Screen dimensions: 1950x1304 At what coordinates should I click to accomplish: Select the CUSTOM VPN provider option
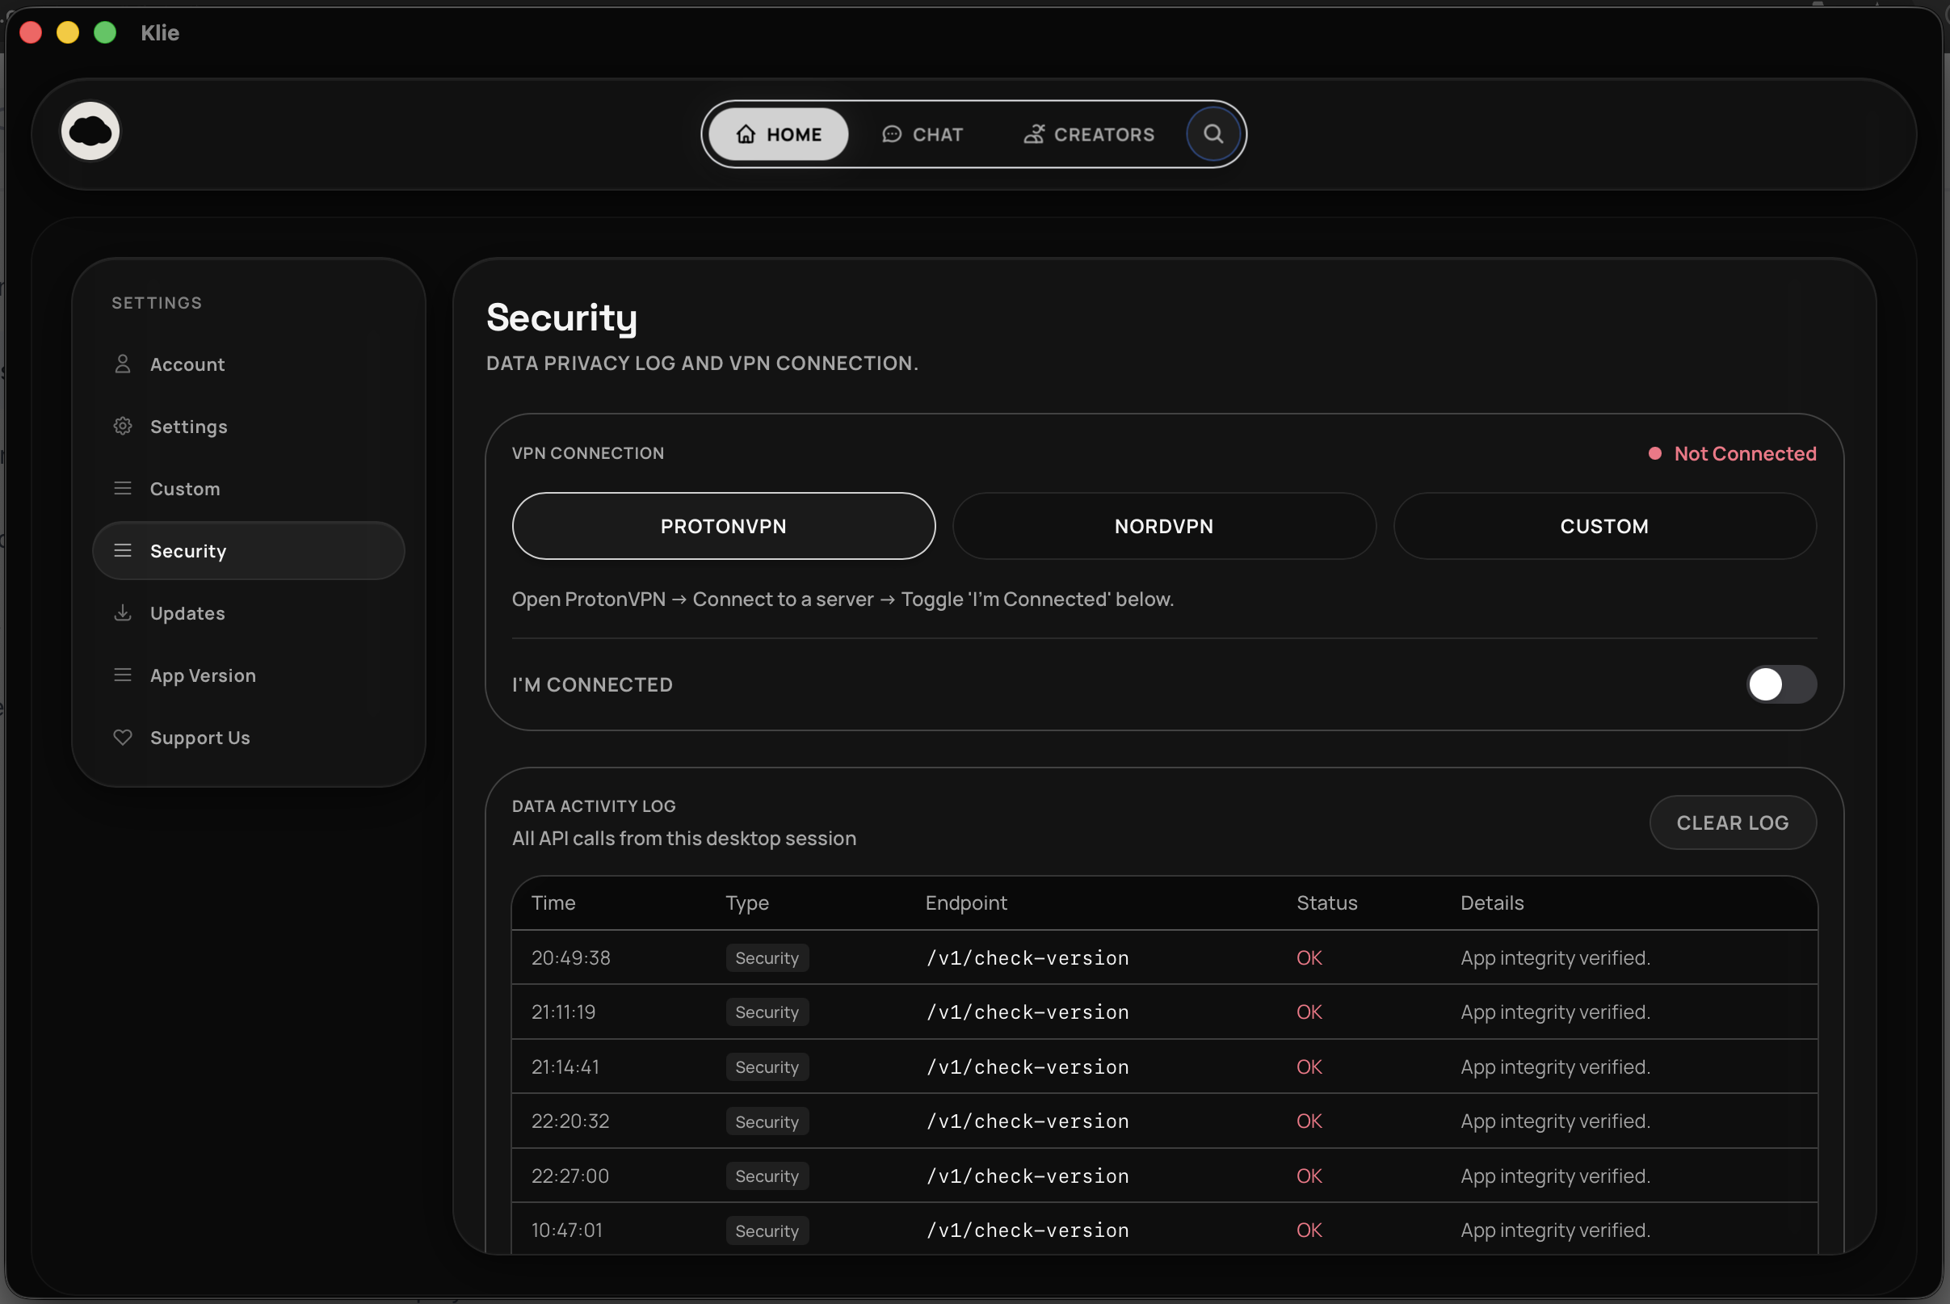1604,527
